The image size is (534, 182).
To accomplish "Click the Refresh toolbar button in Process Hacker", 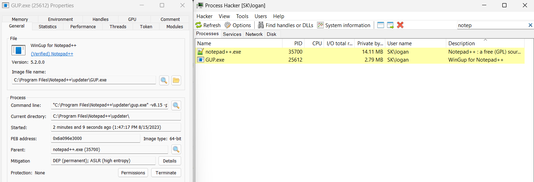I will point(208,25).
